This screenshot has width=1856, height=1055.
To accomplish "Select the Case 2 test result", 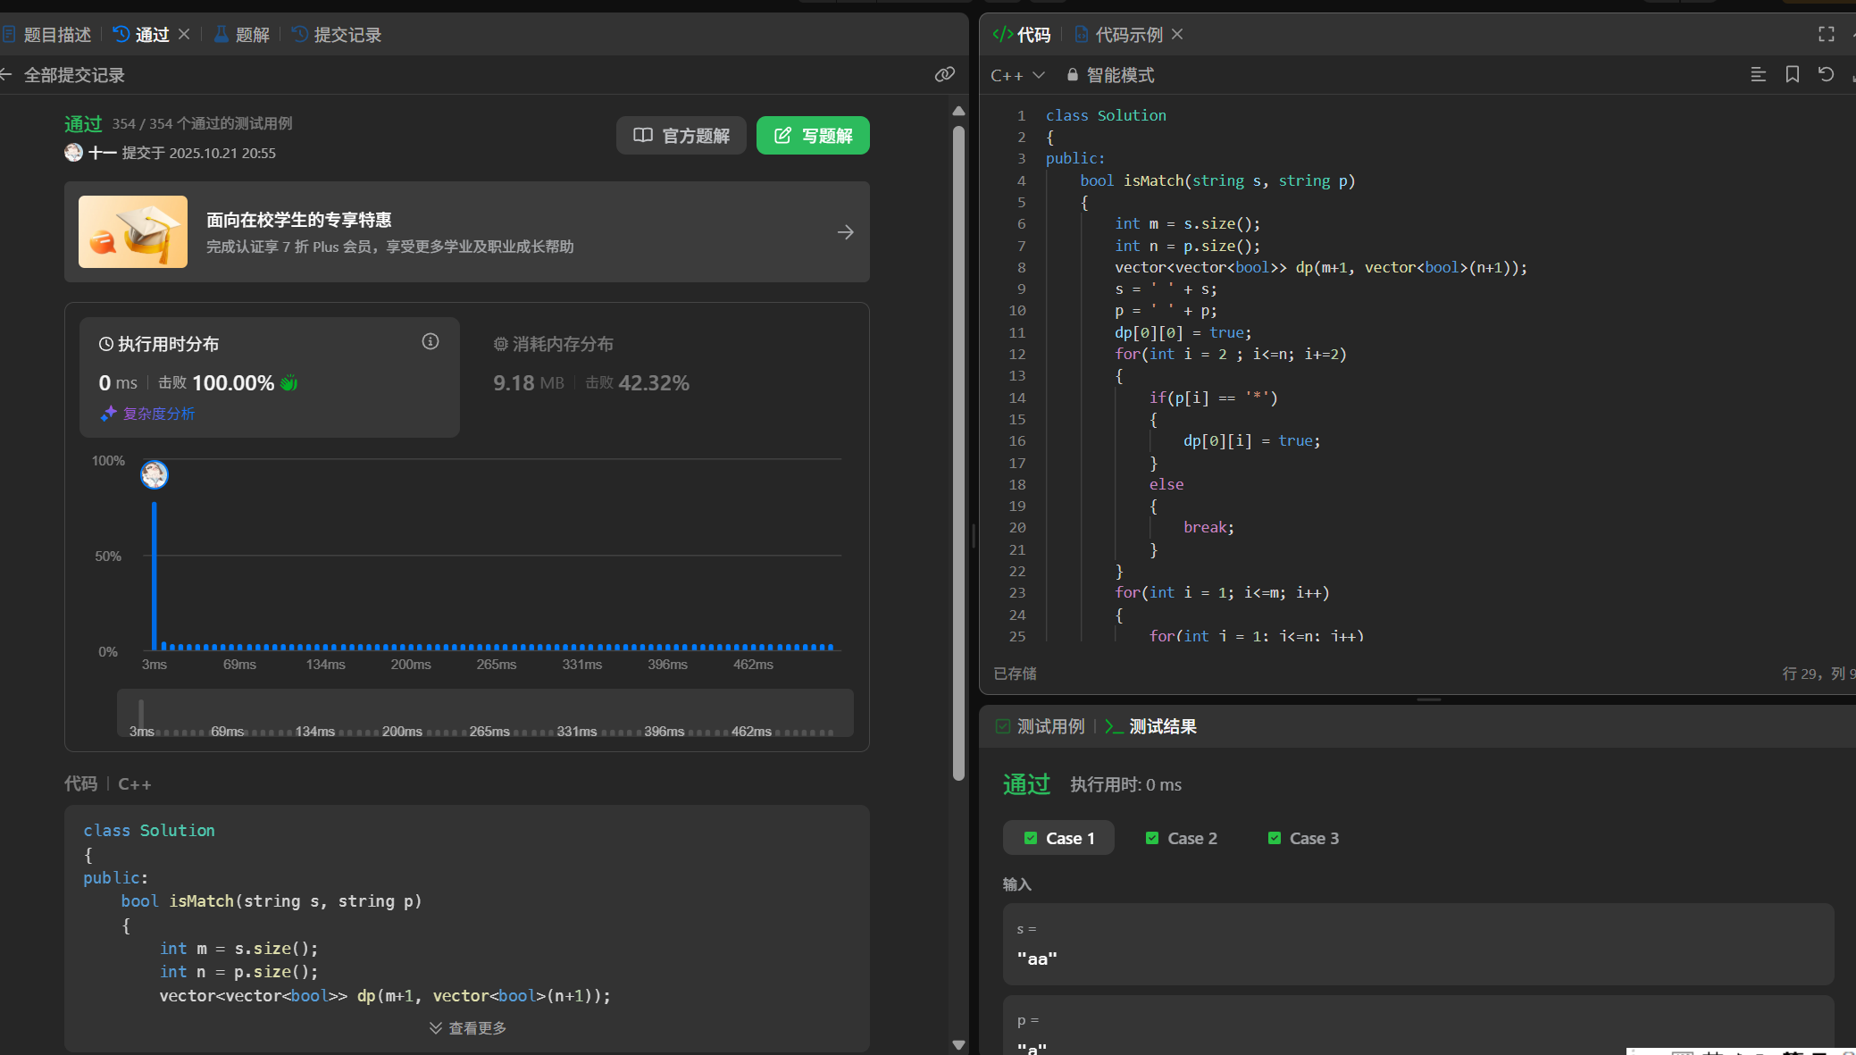I will (x=1181, y=838).
